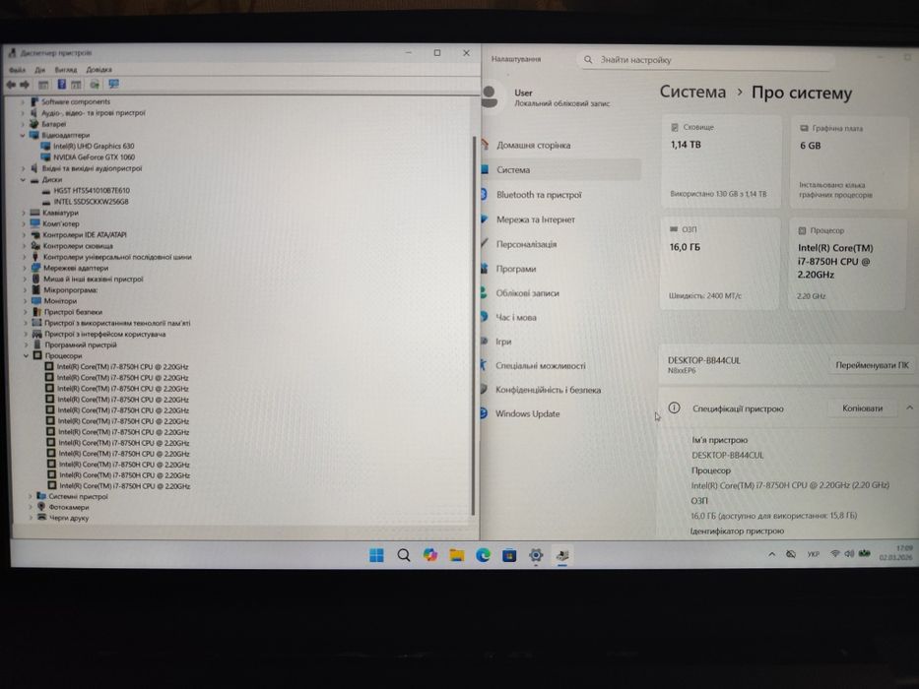Open the Файл menu

point(17,70)
